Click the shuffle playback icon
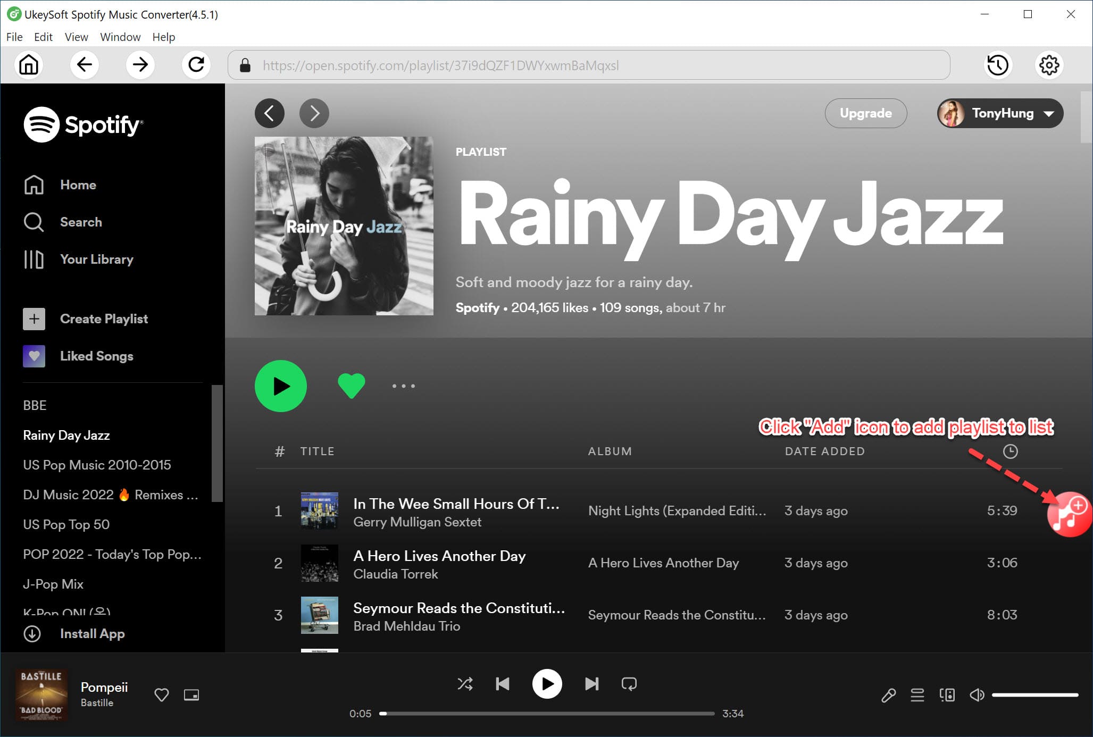The image size is (1093, 737). [465, 683]
